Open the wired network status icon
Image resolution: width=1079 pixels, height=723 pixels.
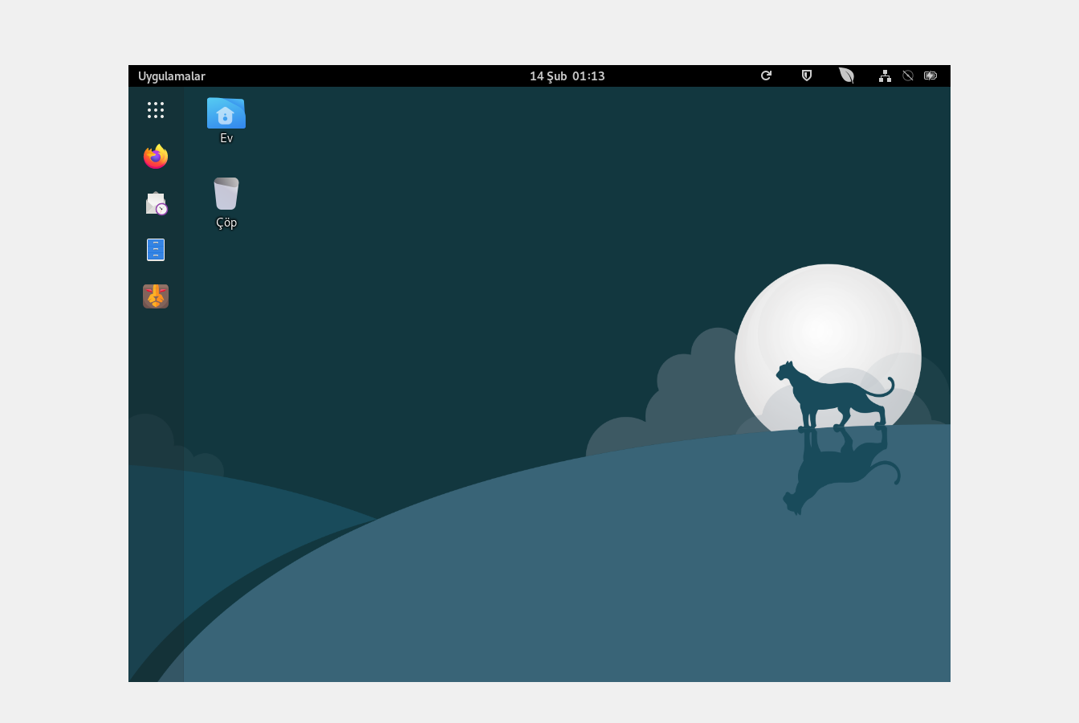click(885, 76)
